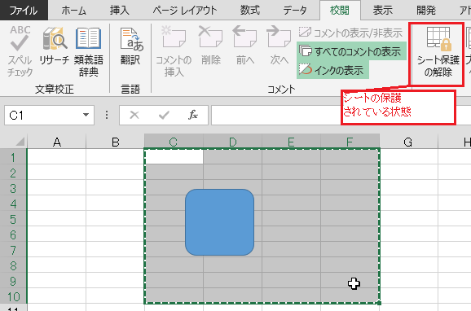The width and height of the screenshot is (471, 311).
Task: Toggle インクの表示 show ink
Action: click(x=332, y=70)
